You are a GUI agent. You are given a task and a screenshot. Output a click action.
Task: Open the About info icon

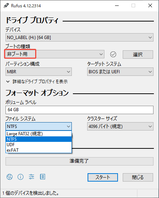click(x=21, y=177)
